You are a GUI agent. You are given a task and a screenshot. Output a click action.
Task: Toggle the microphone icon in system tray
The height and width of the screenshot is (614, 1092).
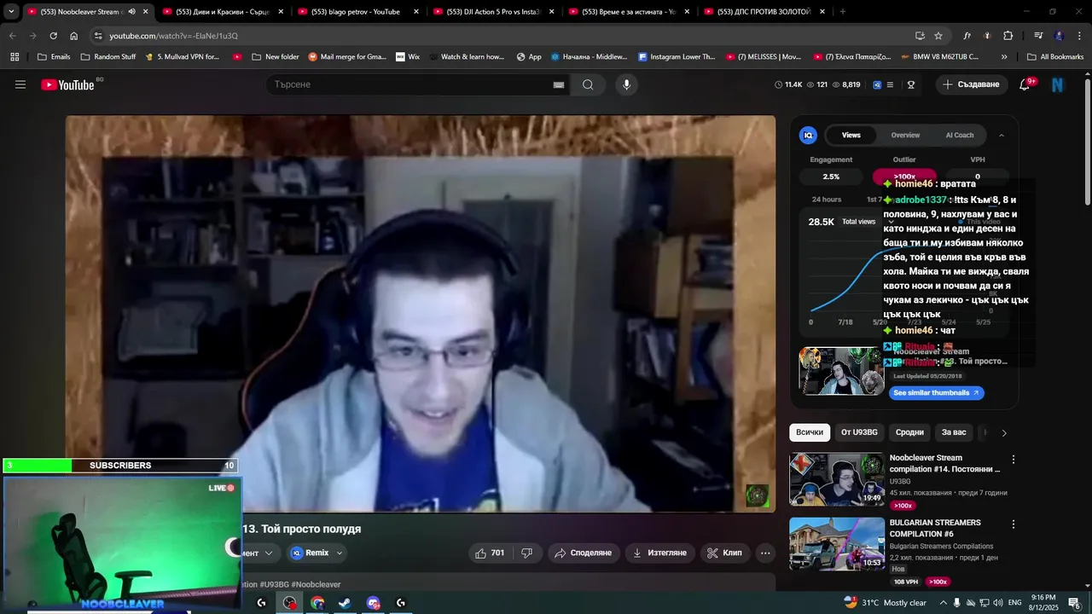pos(956,603)
